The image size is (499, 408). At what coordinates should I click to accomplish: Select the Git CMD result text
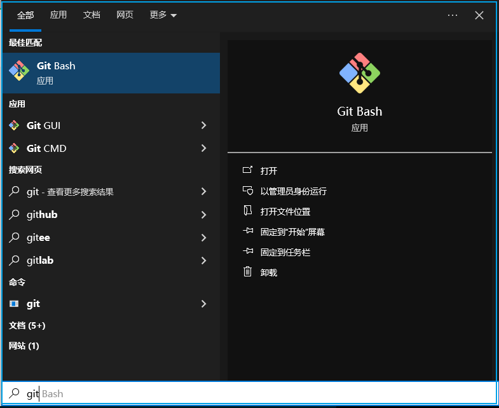click(x=46, y=149)
